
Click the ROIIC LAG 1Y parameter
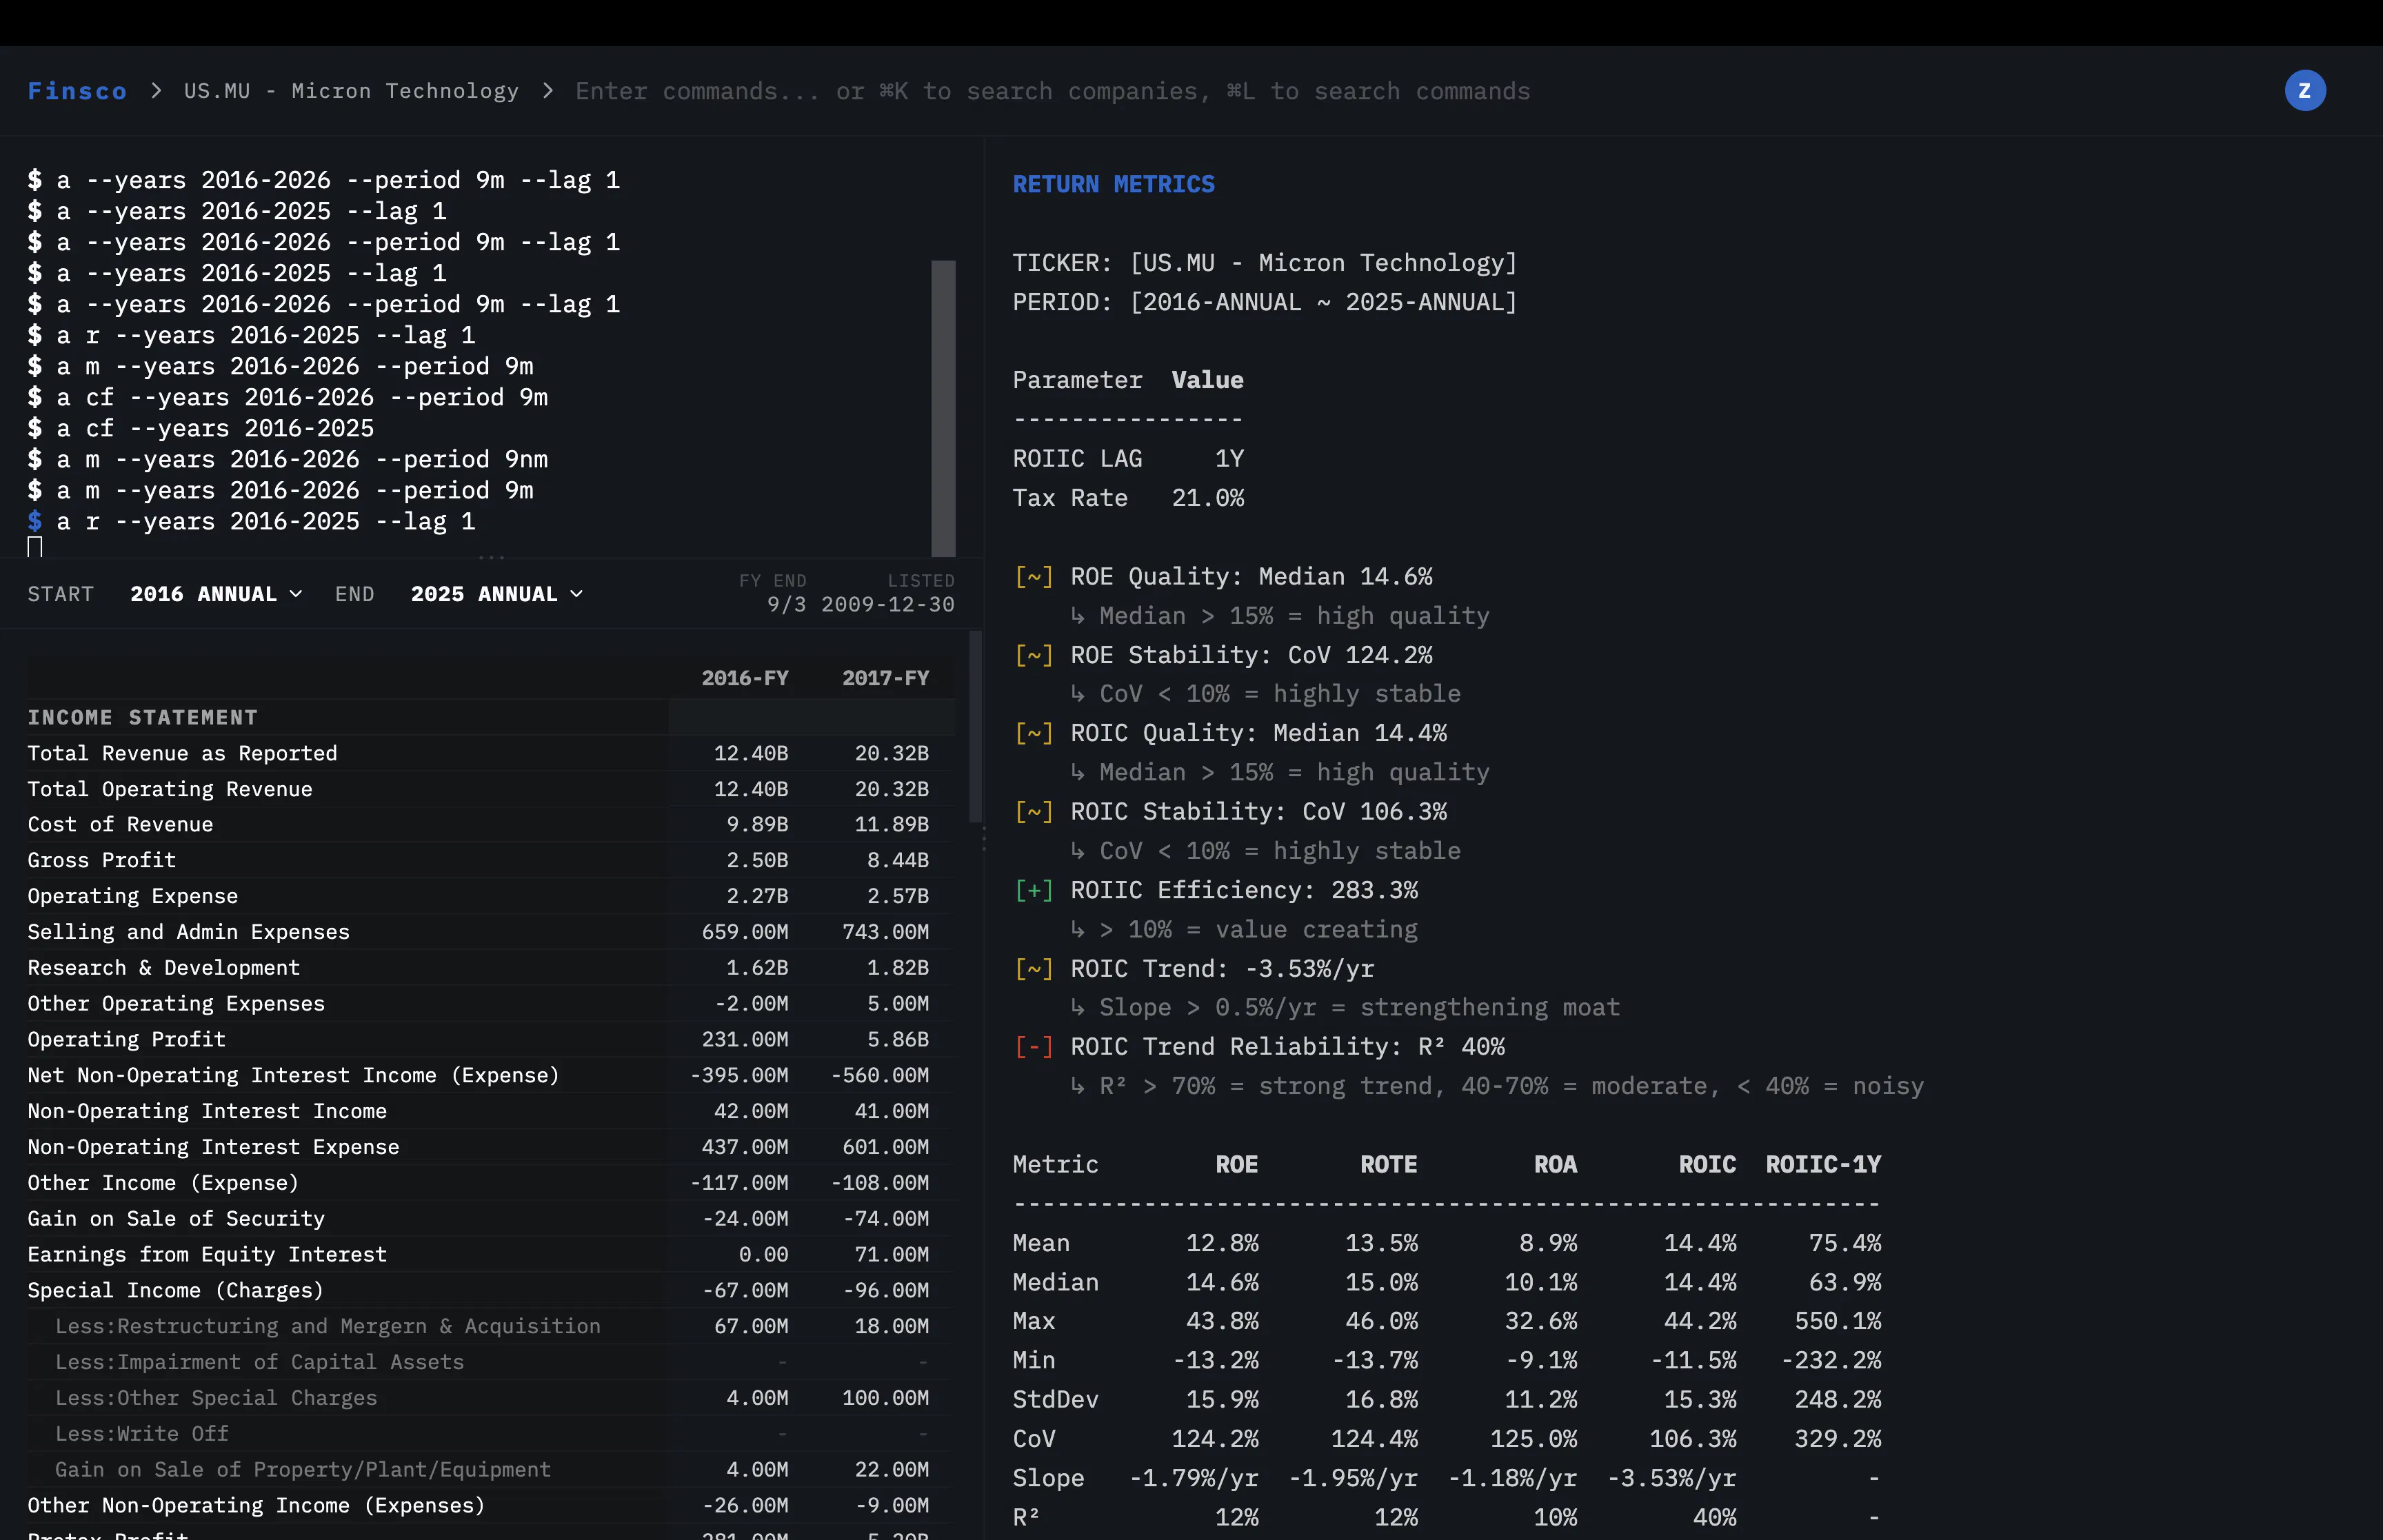1128,459
